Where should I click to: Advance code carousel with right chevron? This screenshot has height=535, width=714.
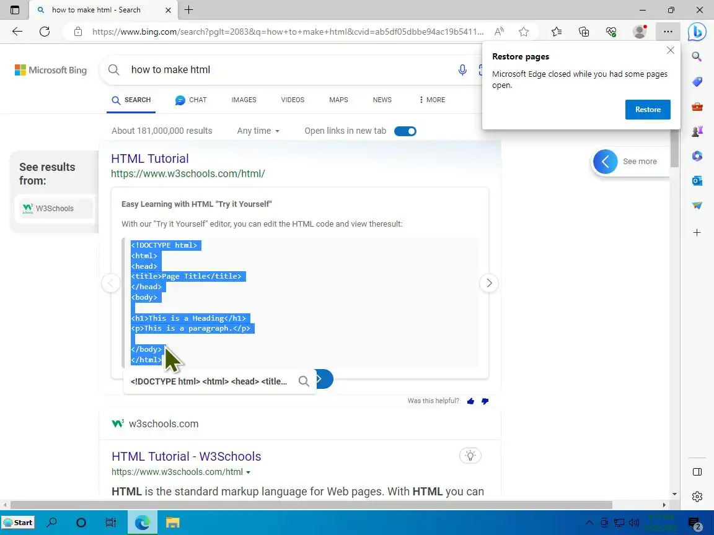(x=489, y=283)
